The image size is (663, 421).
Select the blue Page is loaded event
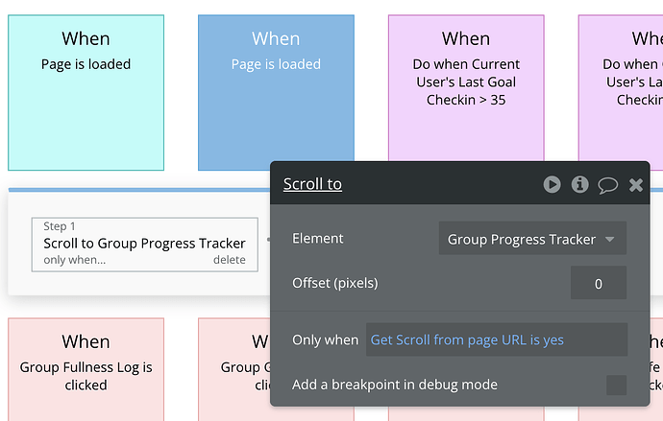(276, 87)
